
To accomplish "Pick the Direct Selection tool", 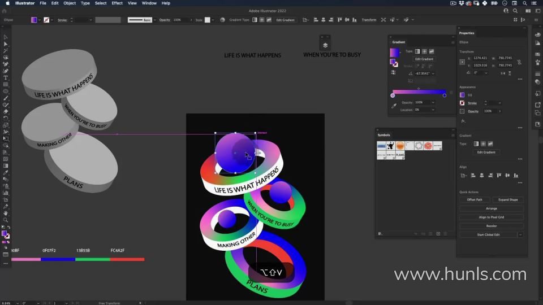I will pos(6,44).
